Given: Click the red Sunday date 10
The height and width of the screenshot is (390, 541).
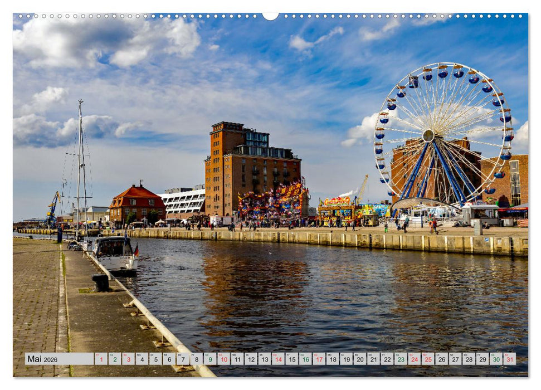Looking at the screenshot, I should coord(223,361).
